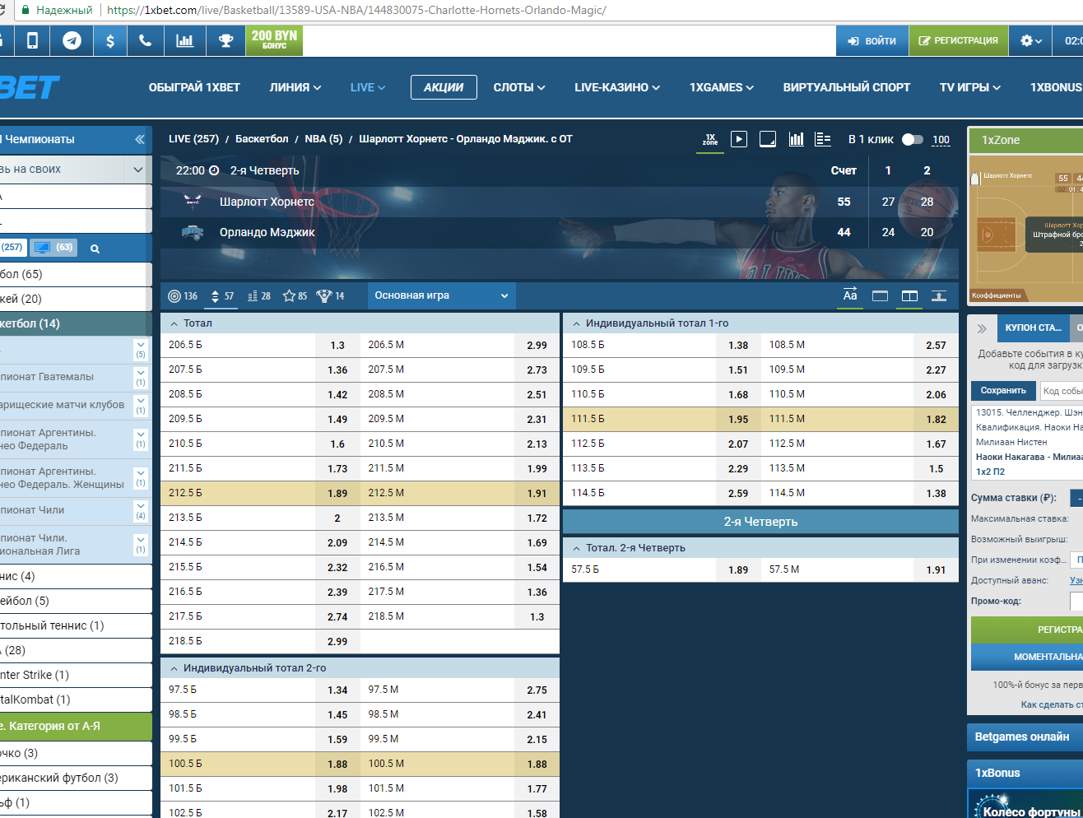Image resolution: width=1083 pixels, height=818 pixels.
Task: Click the trophy filter with 14 markets
Action: (x=331, y=296)
